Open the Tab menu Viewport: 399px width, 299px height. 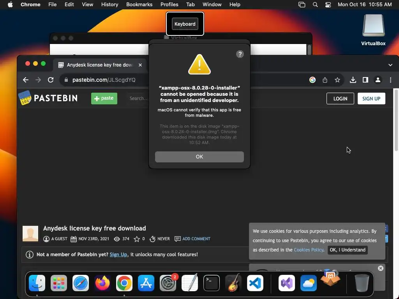pyautogui.click(x=190, y=5)
